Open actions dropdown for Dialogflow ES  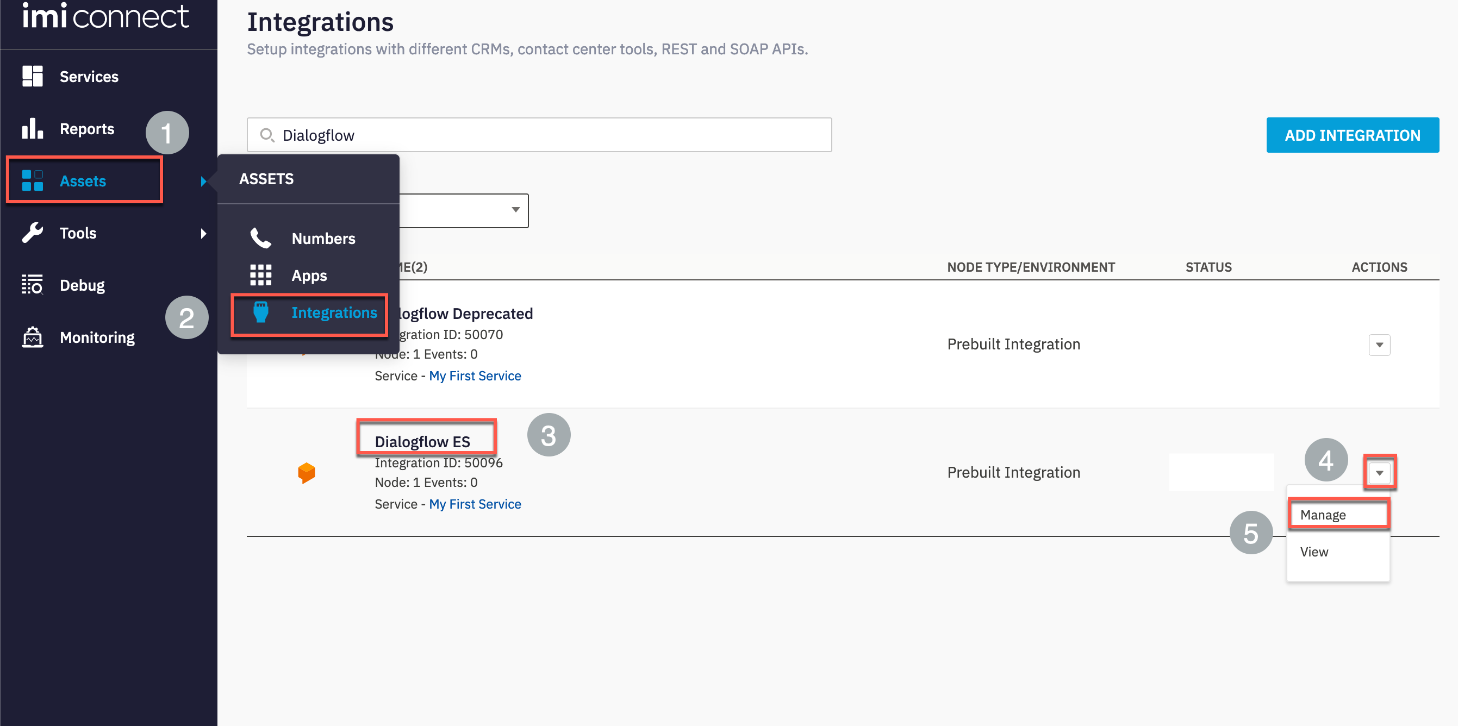(x=1379, y=472)
